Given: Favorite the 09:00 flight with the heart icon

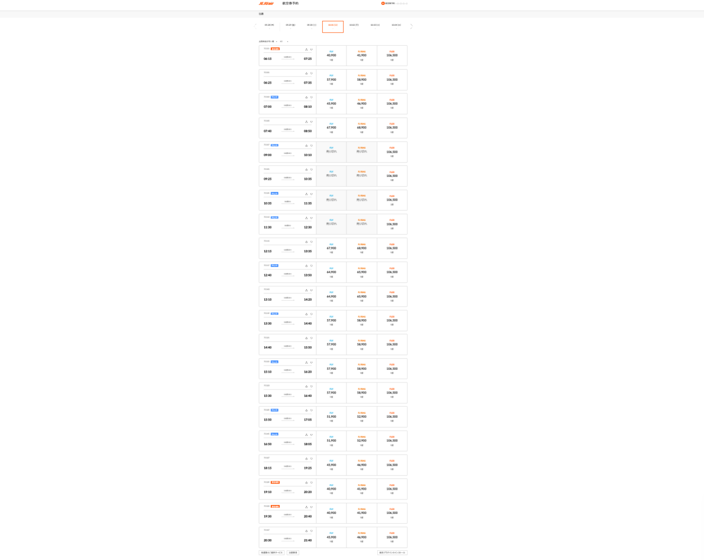Looking at the screenshot, I should pyautogui.click(x=311, y=146).
